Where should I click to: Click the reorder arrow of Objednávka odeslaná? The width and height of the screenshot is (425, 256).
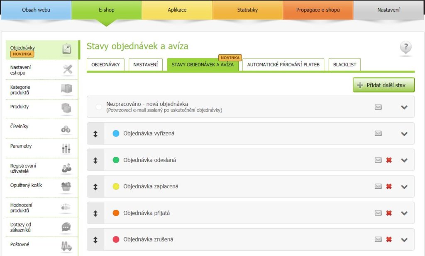tap(95, 160)
